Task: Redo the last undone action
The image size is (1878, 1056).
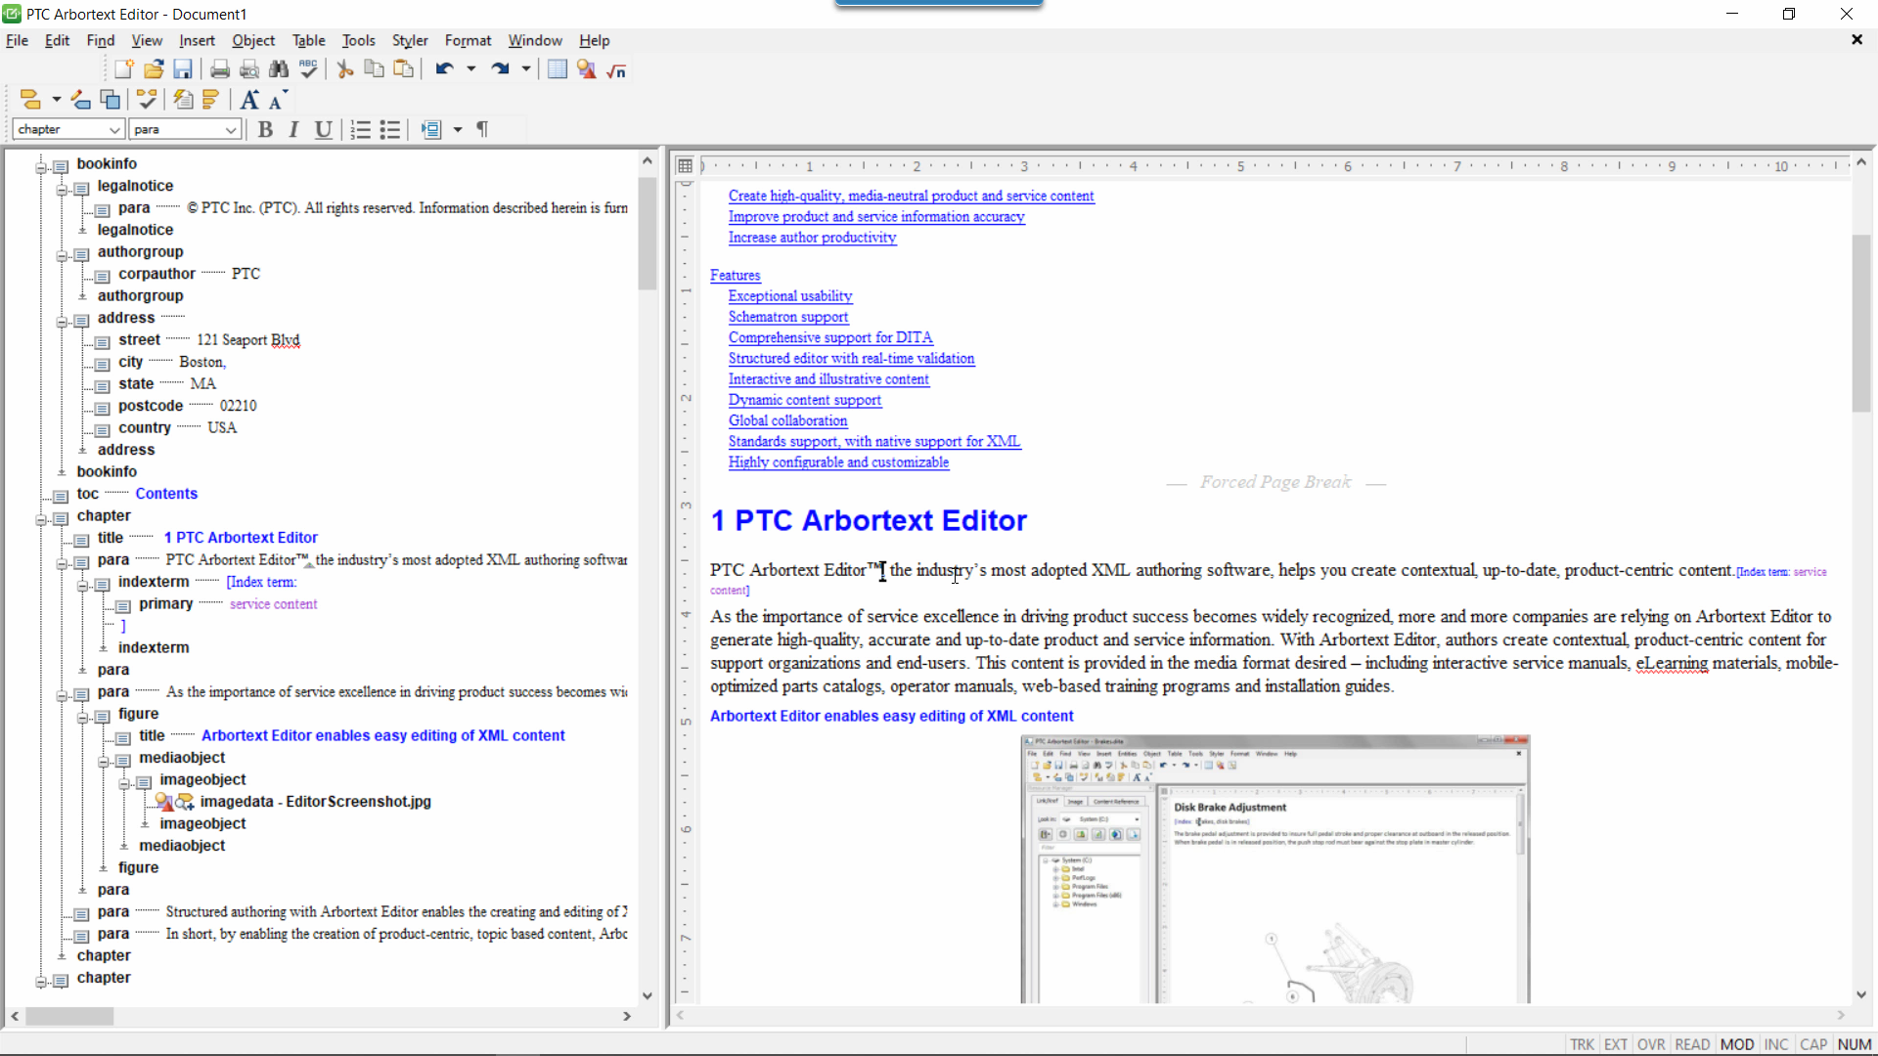Action: click(x=501, y=69)
